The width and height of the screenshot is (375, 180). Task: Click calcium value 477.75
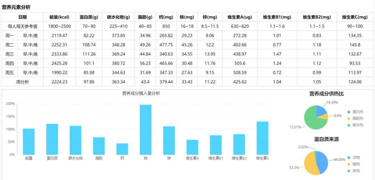pyautogui.click(x=166, y=45)
